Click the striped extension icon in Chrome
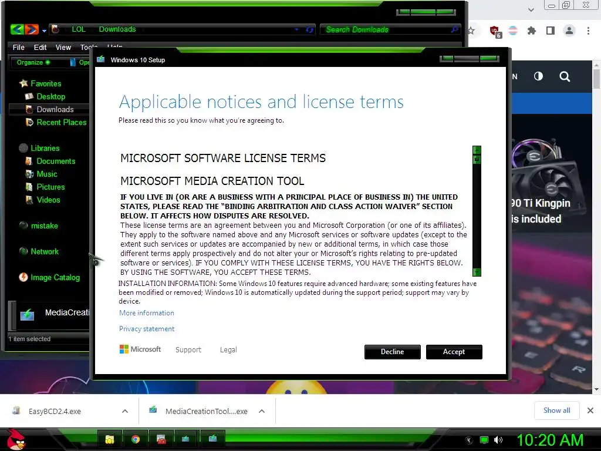 513,31
